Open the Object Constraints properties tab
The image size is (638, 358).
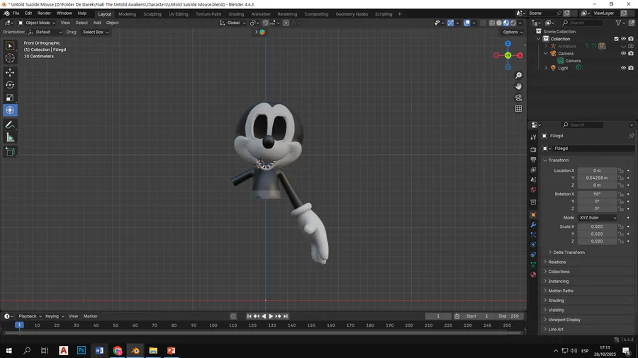[x=533, y=255]
